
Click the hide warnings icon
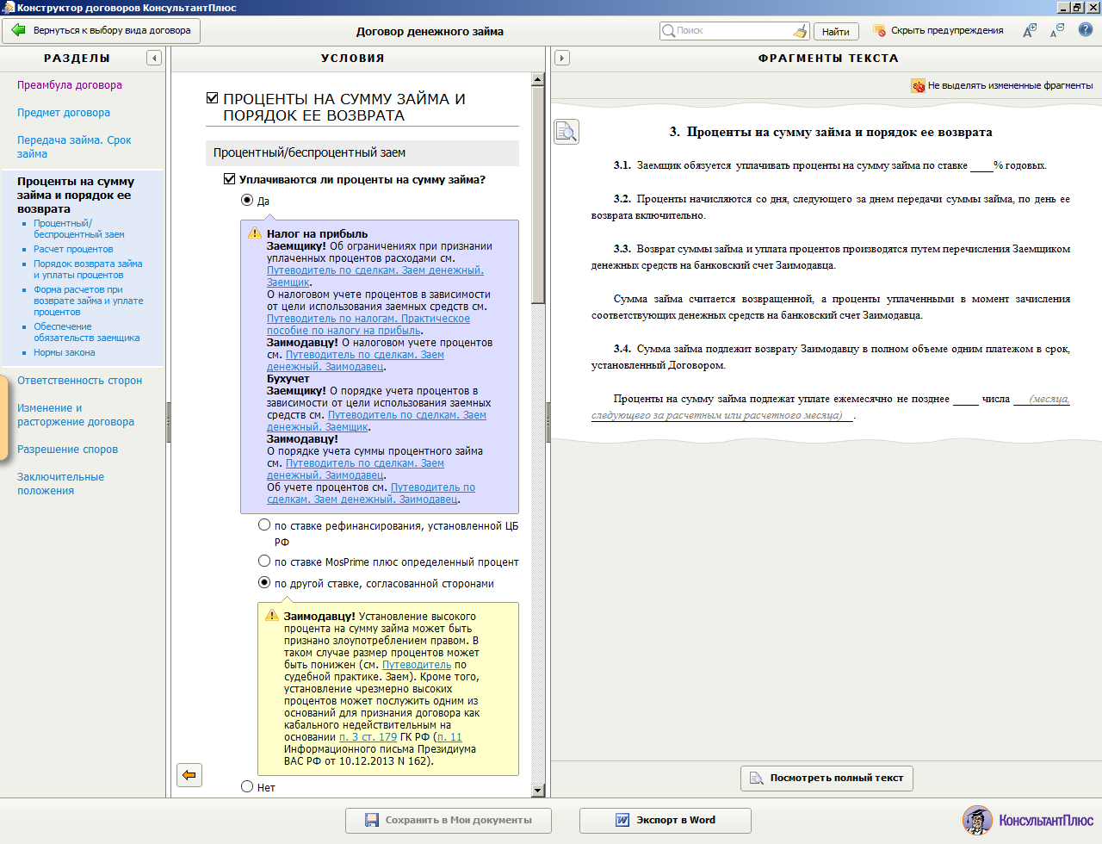point(879,30)
